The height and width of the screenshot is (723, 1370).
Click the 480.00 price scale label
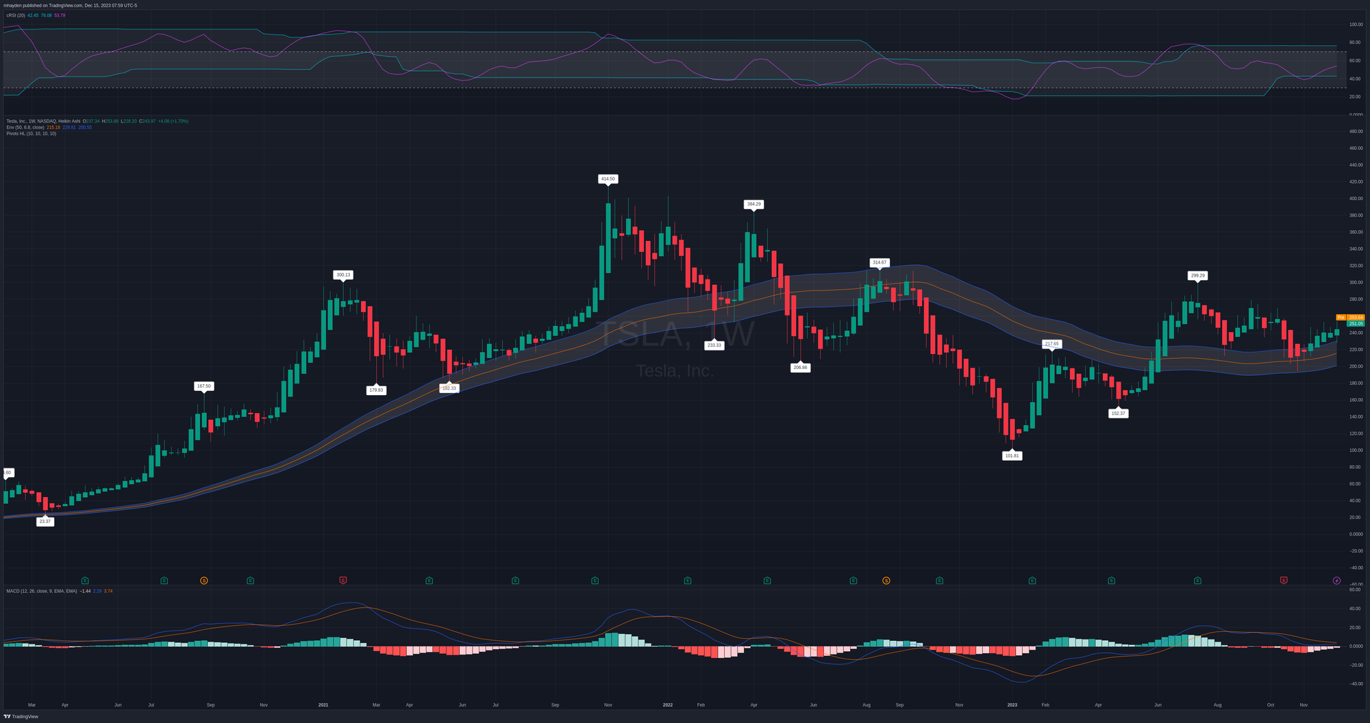click(x=1356, y=131)
